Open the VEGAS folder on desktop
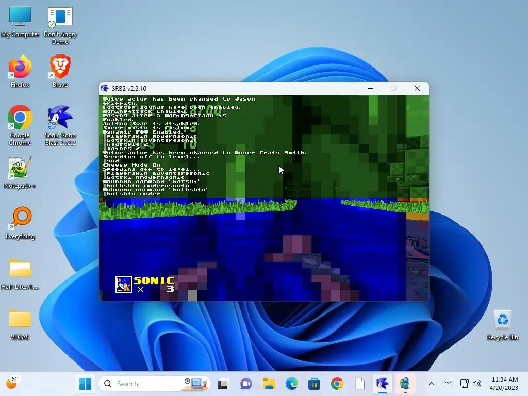This screenshot has height=396, width=528. [20, 324]
